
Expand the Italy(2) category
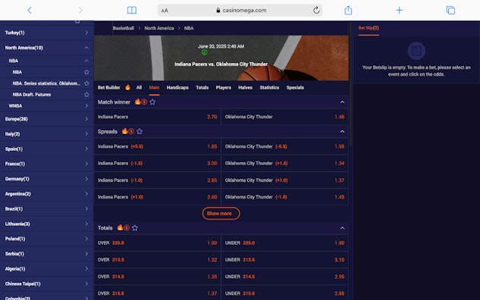pyautogui.click(x=47, y=134)
